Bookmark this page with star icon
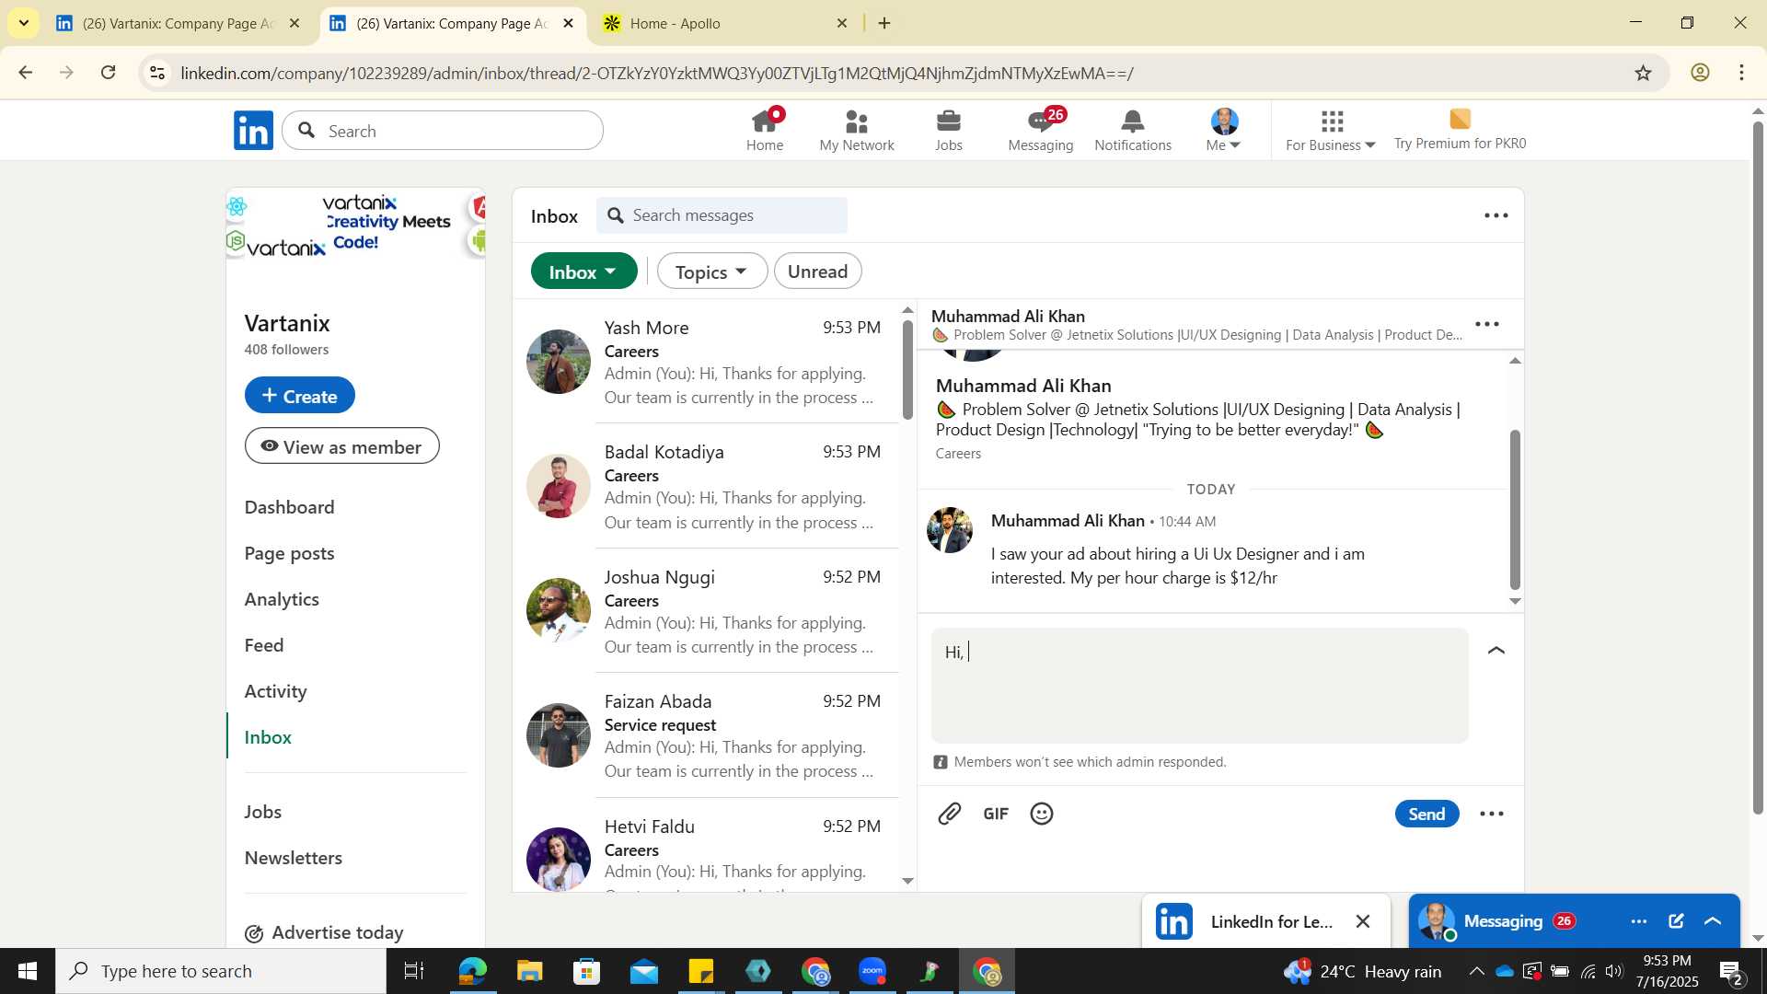 coord(1643,73)
